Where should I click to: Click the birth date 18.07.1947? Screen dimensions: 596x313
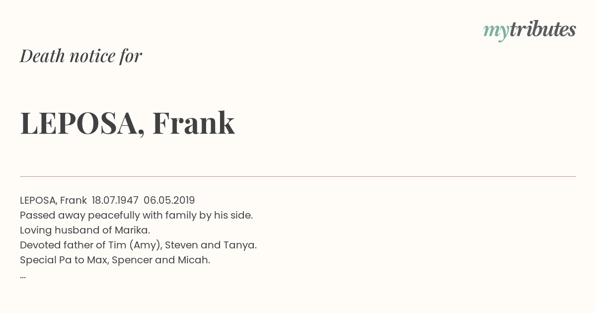coord(115,200)
